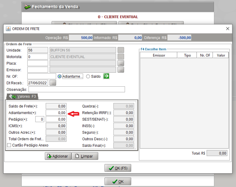
Task: Open the Dt Receb. date picker button
Action: click(53, 83)
